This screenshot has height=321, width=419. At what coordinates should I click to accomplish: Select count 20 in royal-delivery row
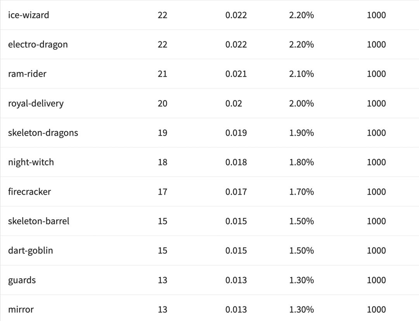[x=163, y=104]
